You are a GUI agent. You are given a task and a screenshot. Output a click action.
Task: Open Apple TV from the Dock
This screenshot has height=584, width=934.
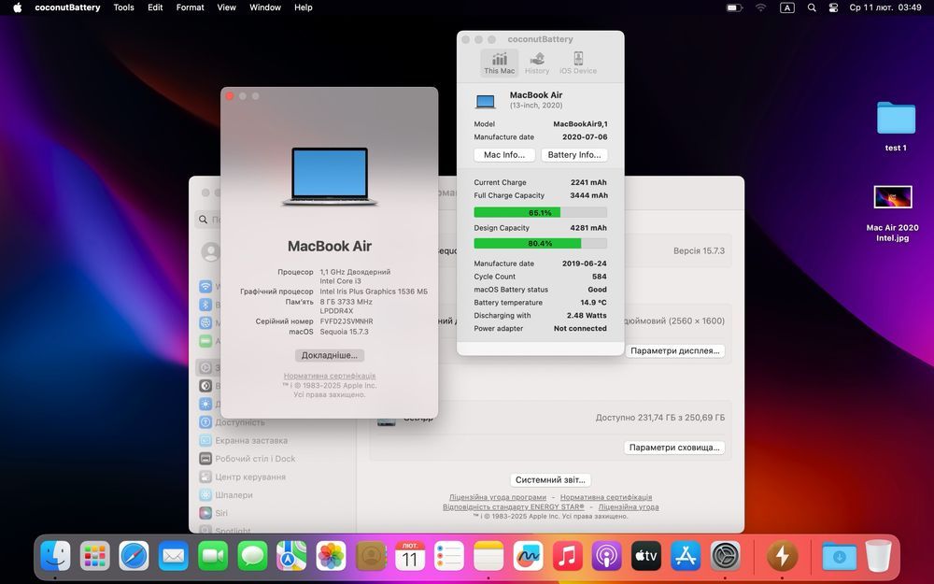645,557
